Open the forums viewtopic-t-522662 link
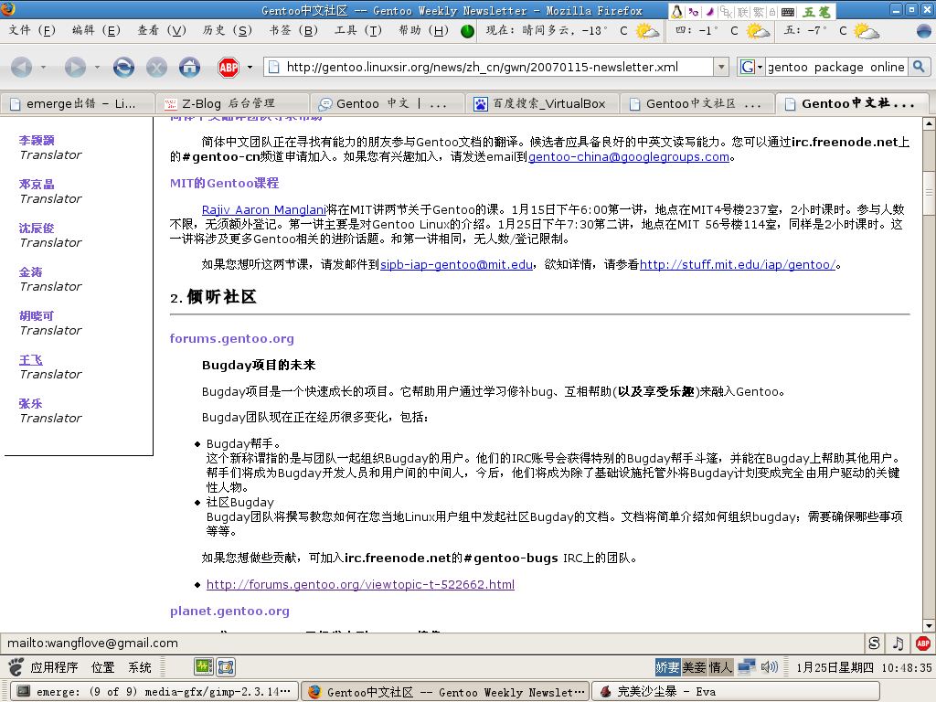Screen dimensions: 936x702 360,584
